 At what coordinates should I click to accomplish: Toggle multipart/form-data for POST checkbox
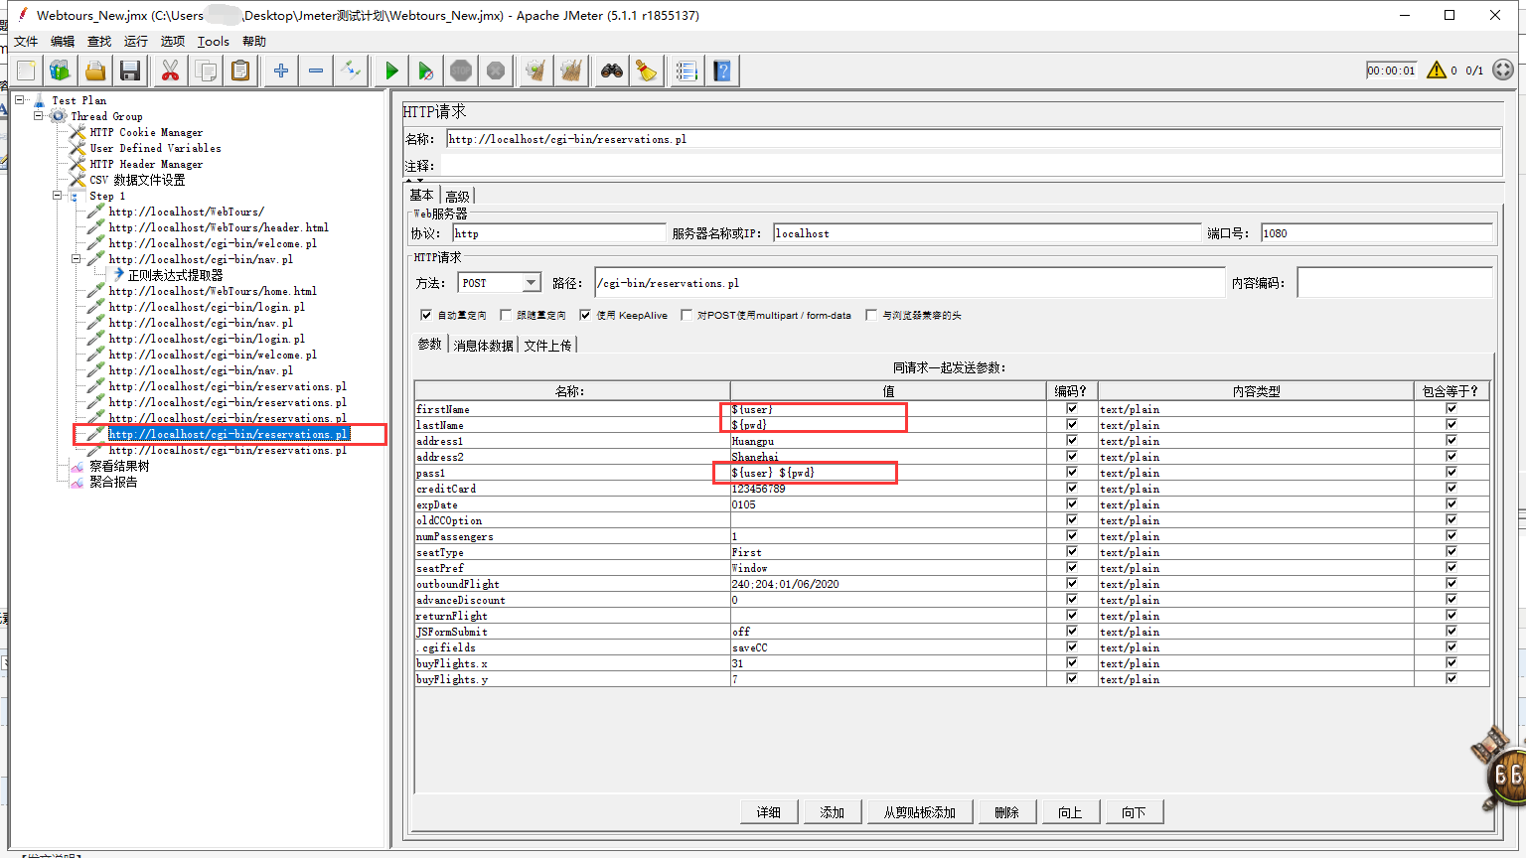tap(687, 315)
